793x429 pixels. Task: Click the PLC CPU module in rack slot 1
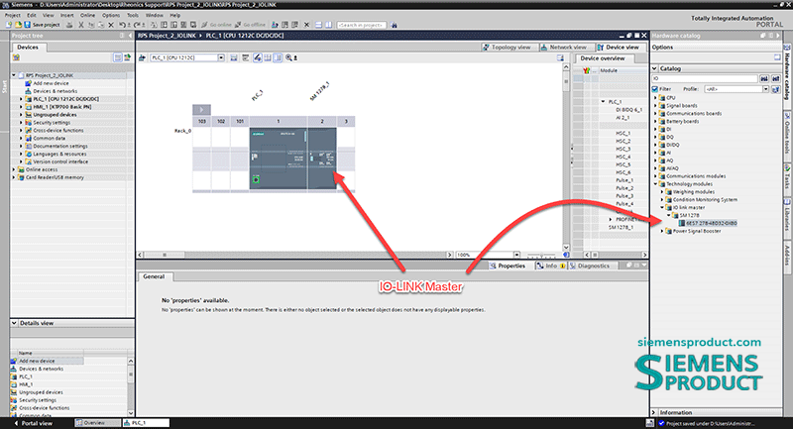(279, 159)
